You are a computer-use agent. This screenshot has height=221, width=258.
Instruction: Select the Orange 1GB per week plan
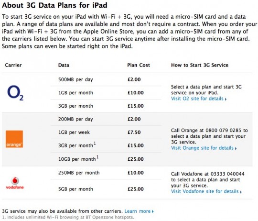pyautogui.click(x=106, y=133)
